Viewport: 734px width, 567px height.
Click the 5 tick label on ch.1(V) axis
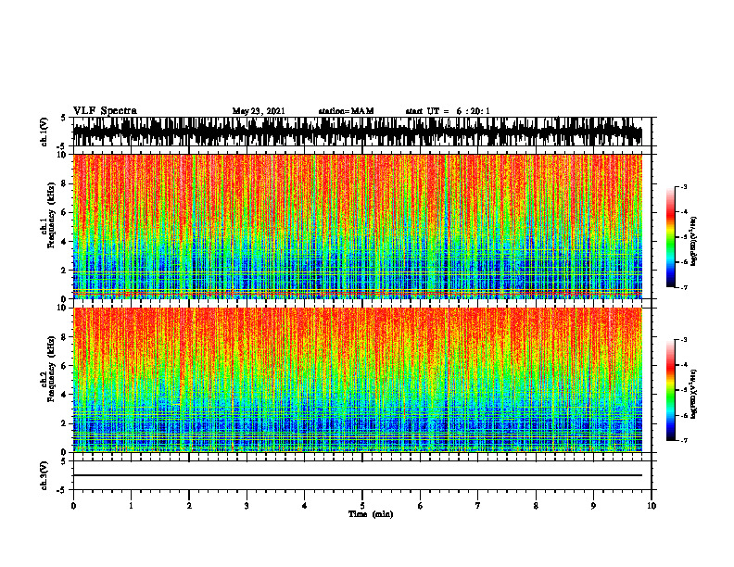[x=63, y=118]
